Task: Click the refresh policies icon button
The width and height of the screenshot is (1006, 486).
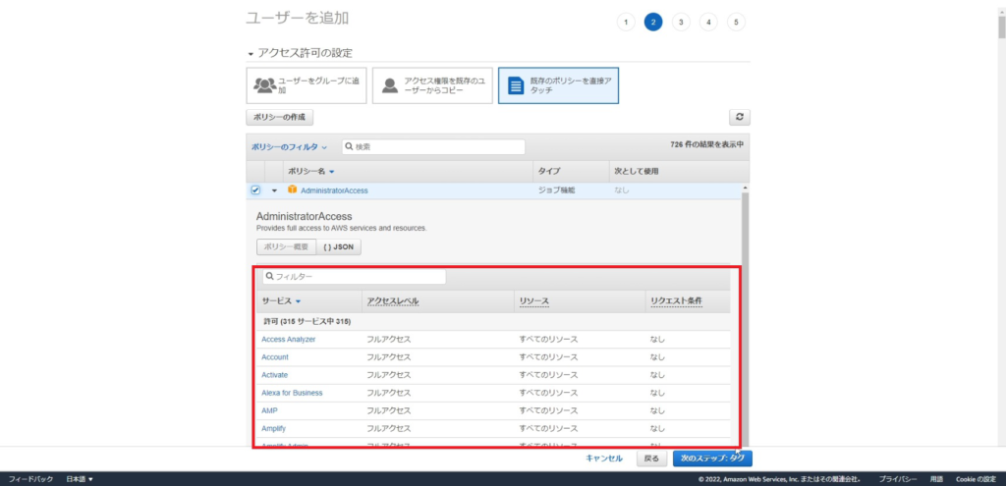Action: (x=740, y=117)
